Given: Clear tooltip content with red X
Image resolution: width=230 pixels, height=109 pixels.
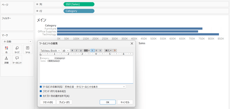Looking at the screenshot, I should click(115, 51).
